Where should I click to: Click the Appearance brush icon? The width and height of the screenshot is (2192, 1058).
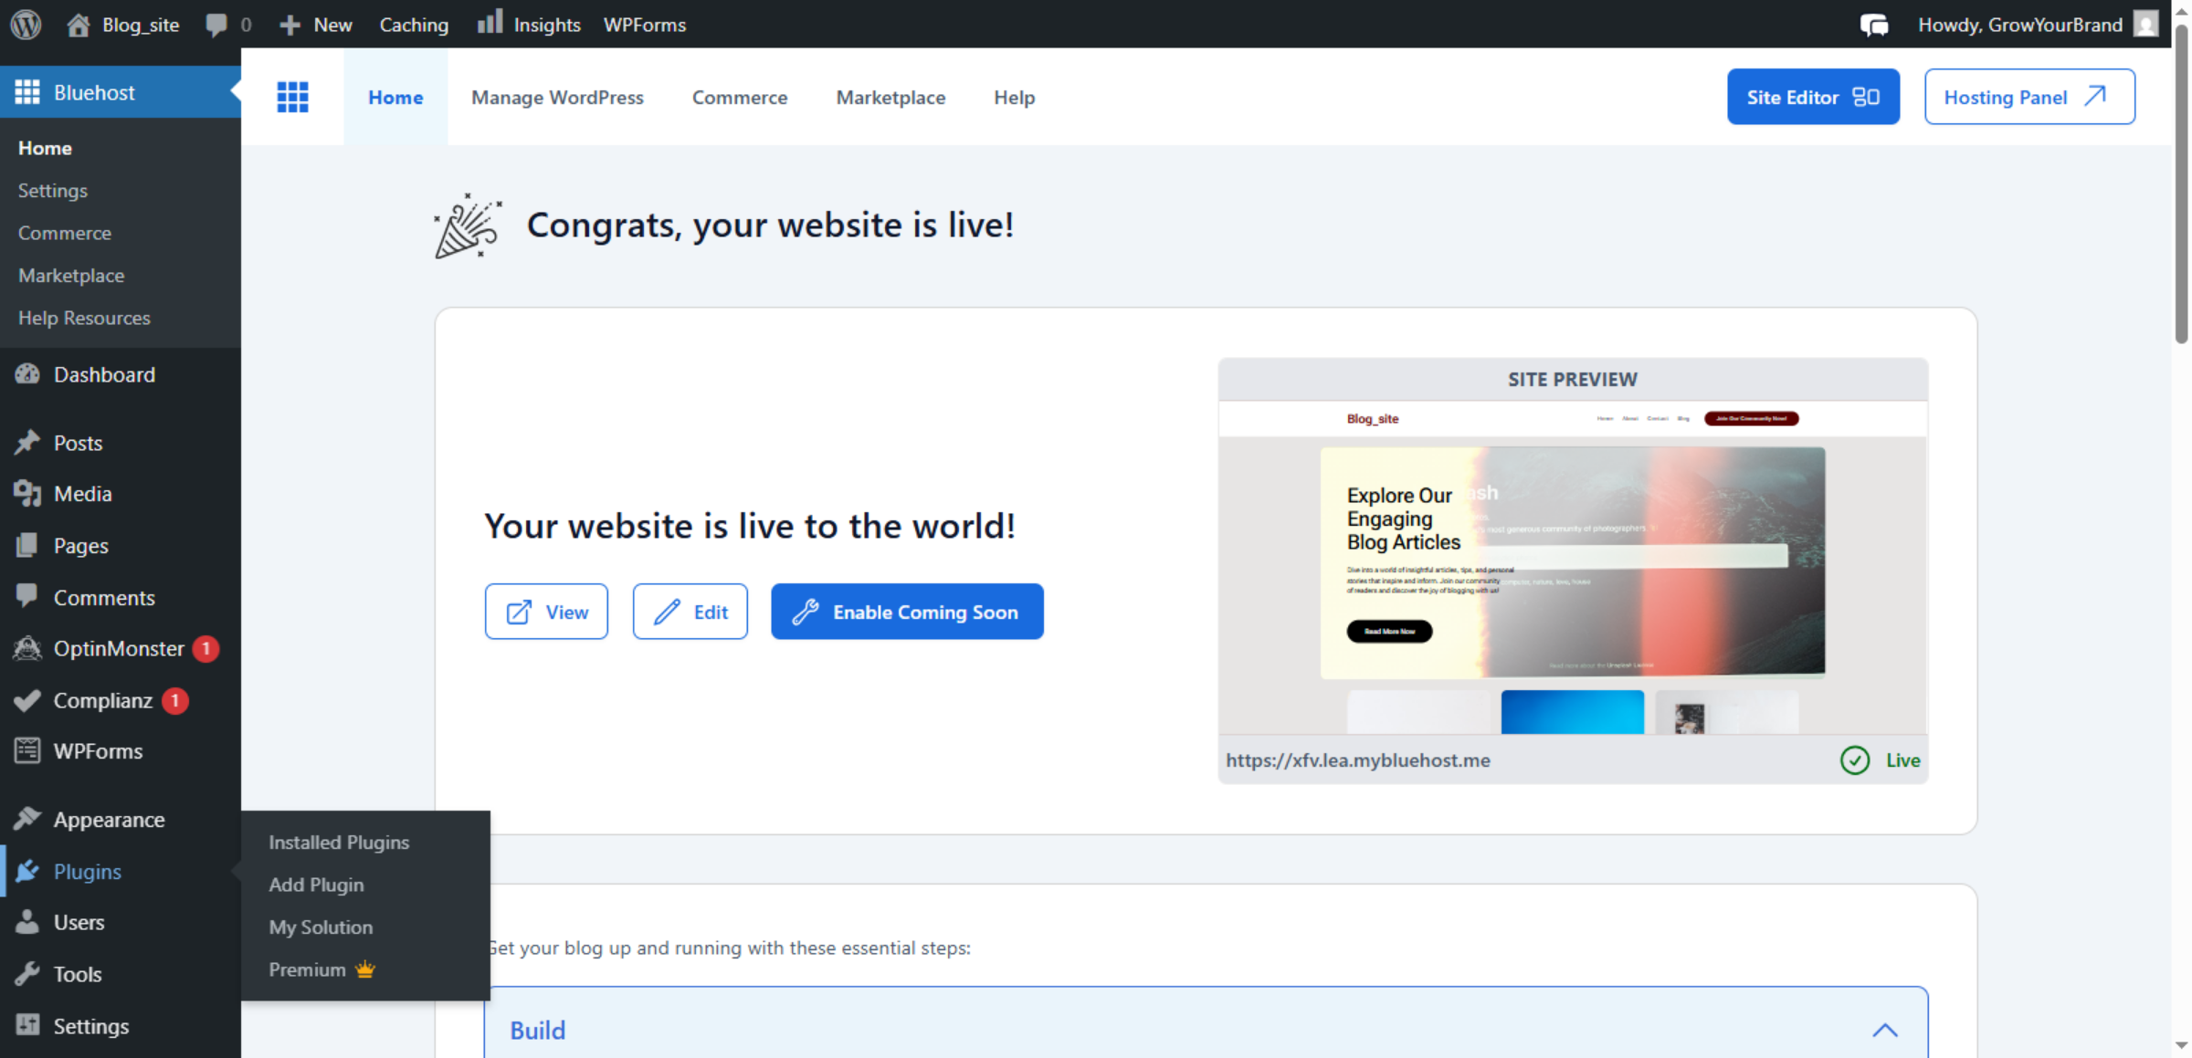(27, 819)
